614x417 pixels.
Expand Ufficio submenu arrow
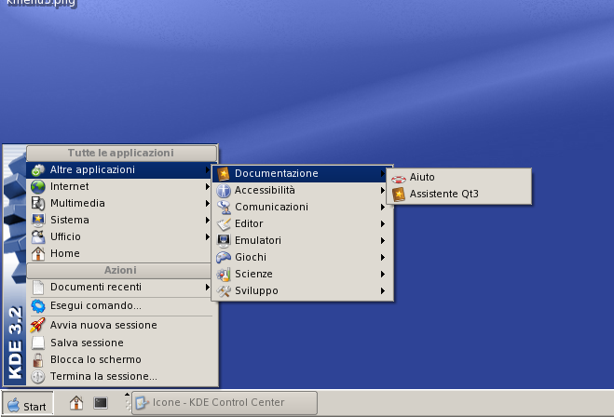[x=207, y=237]
